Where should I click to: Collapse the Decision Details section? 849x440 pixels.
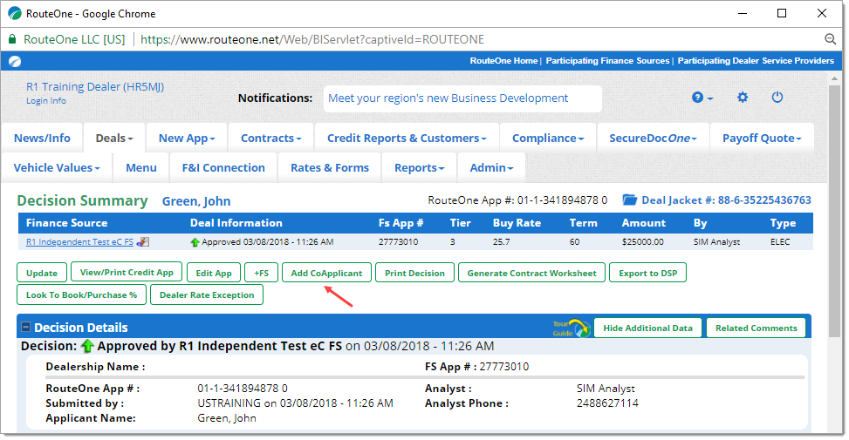(25, 327)
